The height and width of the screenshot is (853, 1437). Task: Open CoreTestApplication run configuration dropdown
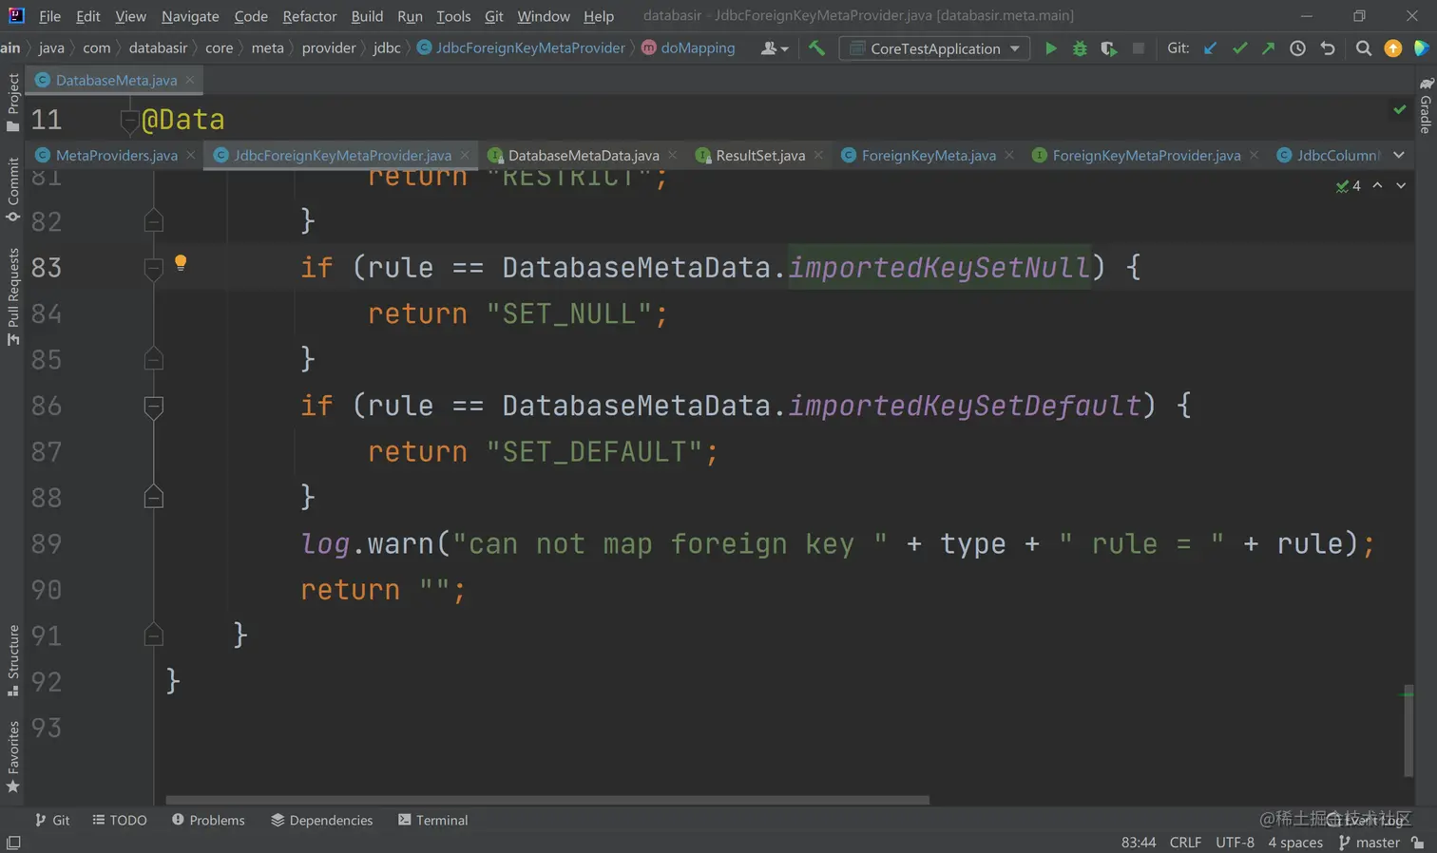point(935,48)
